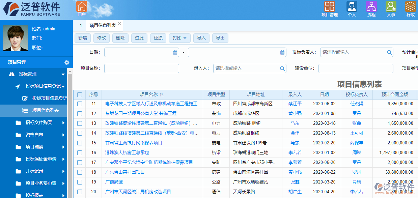Click the 人事 HR module icon

pyautogui.click(x=391, y=7)
